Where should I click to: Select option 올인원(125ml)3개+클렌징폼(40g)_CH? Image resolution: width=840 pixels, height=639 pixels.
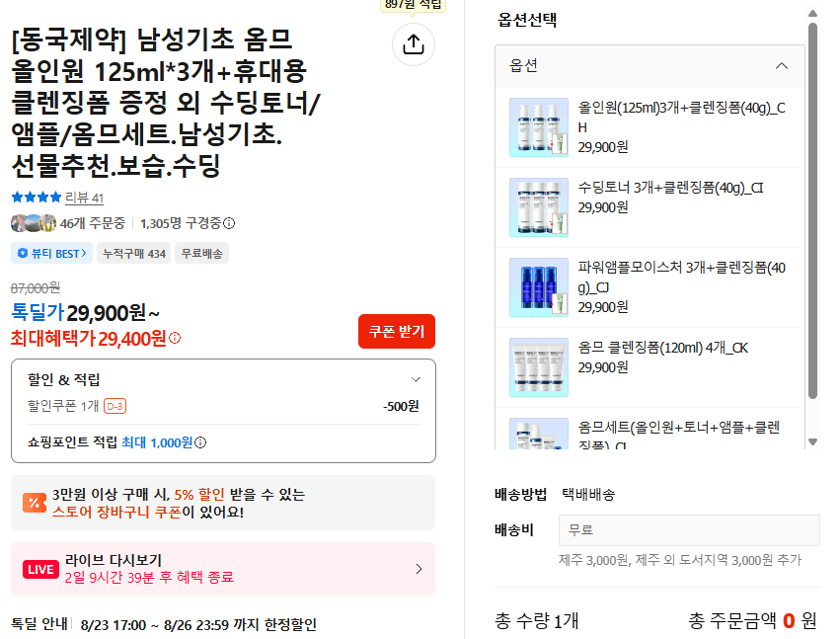pyautogui.click(x=649, y=127)
